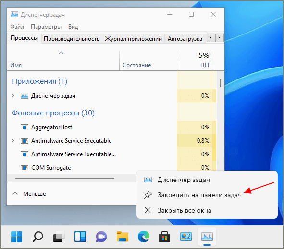Launch the Teams Chat taskbar icon
The image size is (284, 249).
point(101,237)
